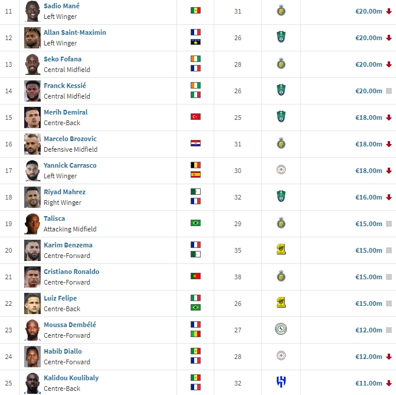Click the club crest in Sadio Mané's row
The height and width of the screenshot is (395, 396).
[281, 10]
